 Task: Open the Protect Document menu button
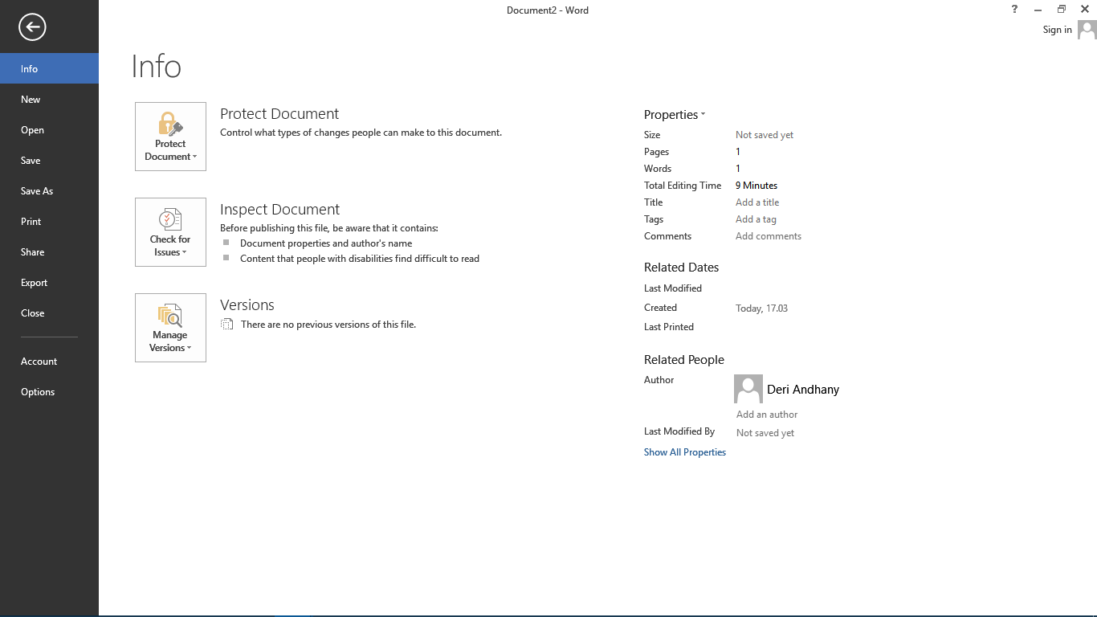(x=170, y=137)
